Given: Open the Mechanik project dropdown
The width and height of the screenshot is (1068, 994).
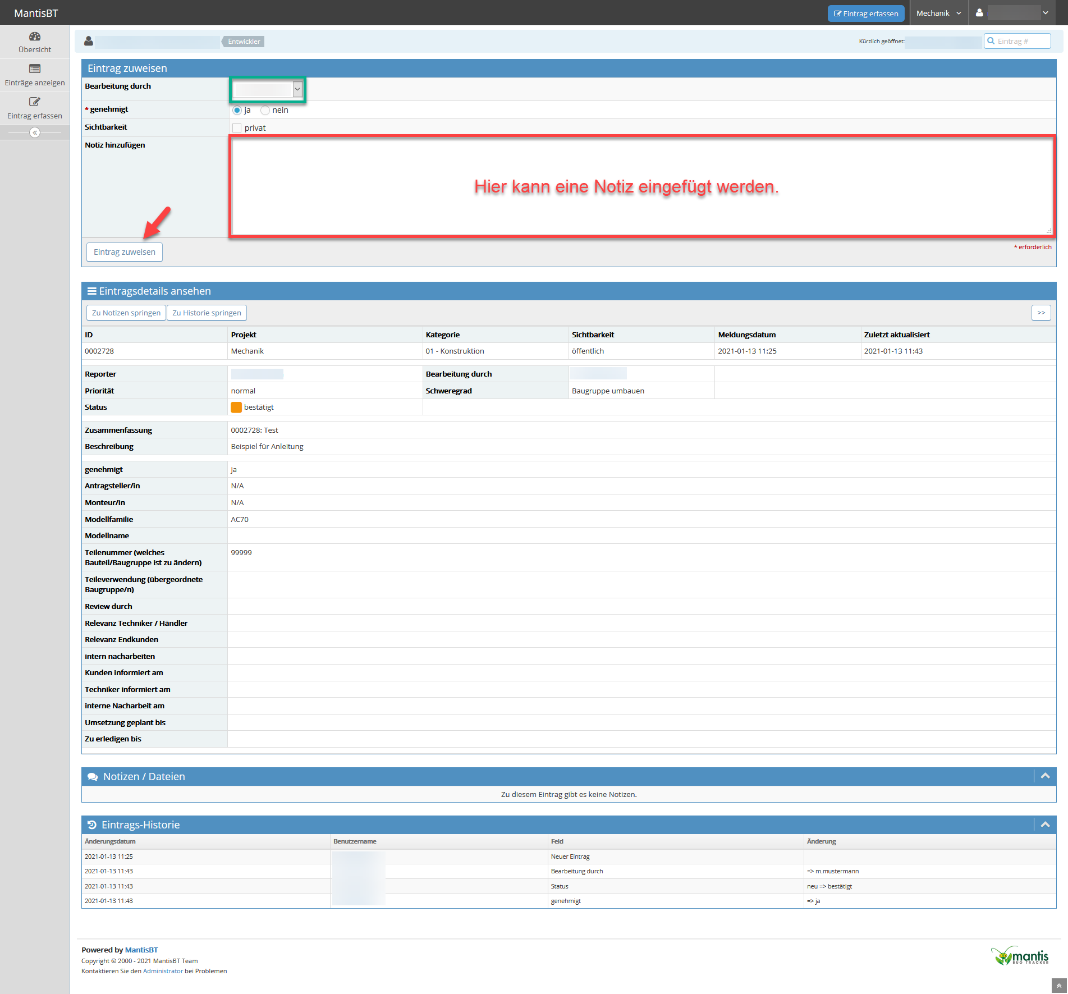Looking at the screenshot, I should pyautogui.click(x=938, y=13).
